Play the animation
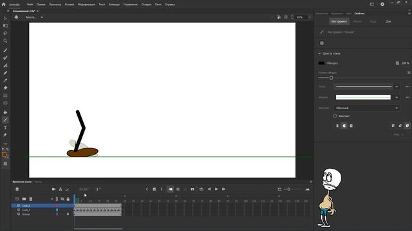The width and height of the screenshot is (412, 231). [216, 189]
